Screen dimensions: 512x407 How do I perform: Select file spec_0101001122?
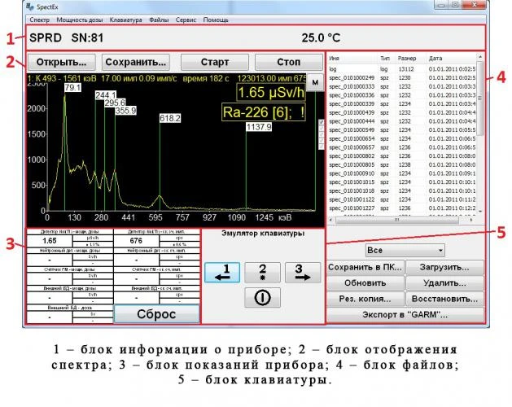[402, 199]
